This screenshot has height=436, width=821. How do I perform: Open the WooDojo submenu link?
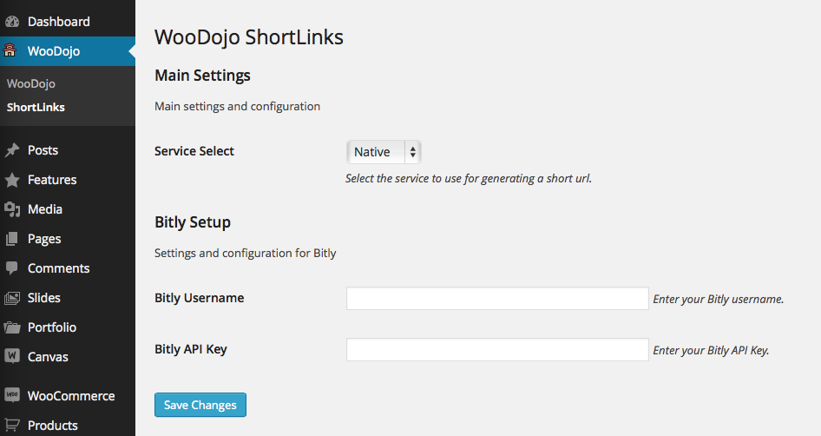[x=31, y=84]
